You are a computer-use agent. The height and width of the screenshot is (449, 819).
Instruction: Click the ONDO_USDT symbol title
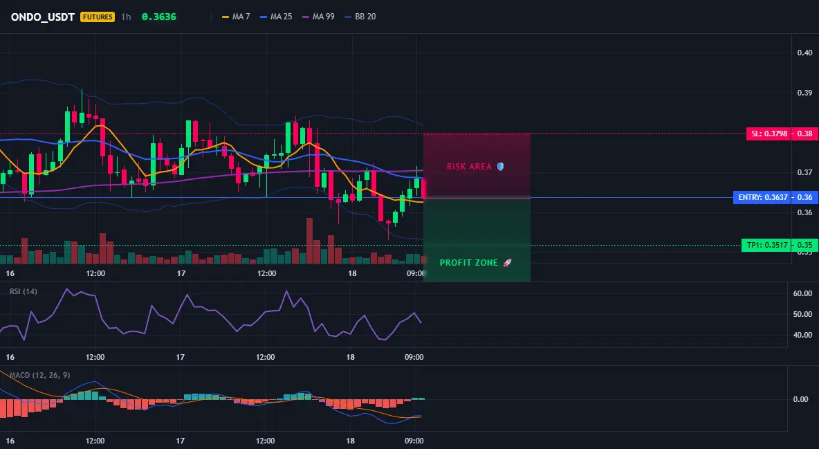click(43, 17)
